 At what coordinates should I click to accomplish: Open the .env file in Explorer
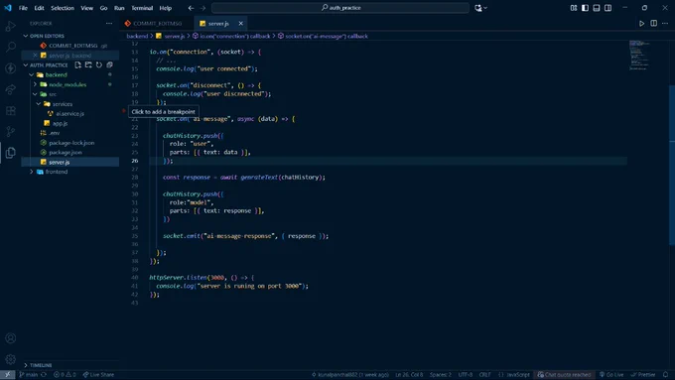pyautogui.click(x=54, y=133)
